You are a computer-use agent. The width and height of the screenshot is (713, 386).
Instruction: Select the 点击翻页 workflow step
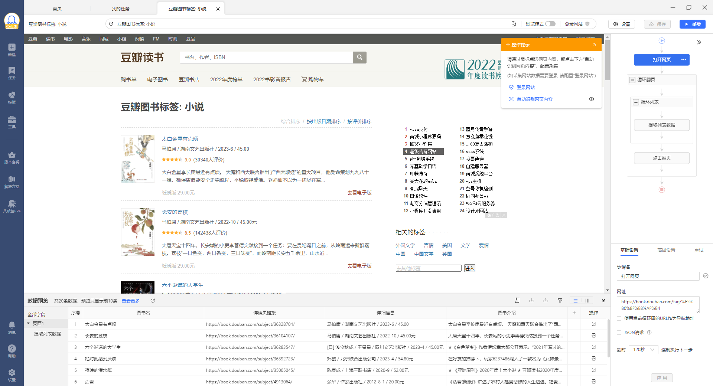click(662, 158)
